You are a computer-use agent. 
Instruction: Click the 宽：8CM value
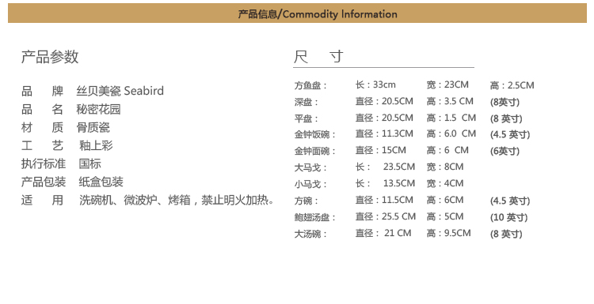point(445,167)
